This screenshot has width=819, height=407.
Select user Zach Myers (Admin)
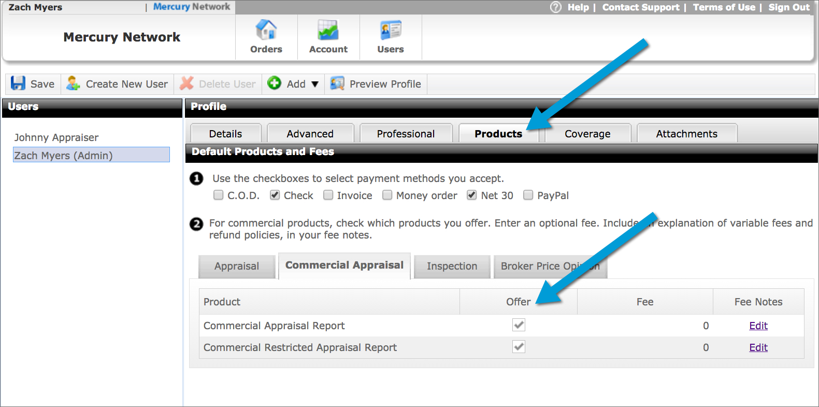(91, 155)
